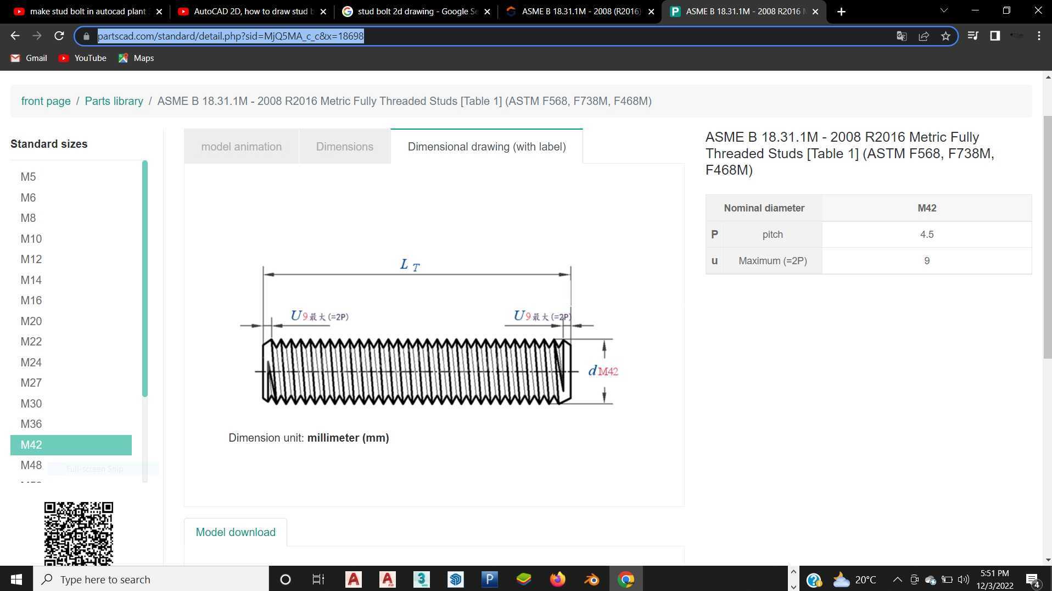Open the Chrome three-dot menu
The image size is (1052, 591).
(1039, 36)
